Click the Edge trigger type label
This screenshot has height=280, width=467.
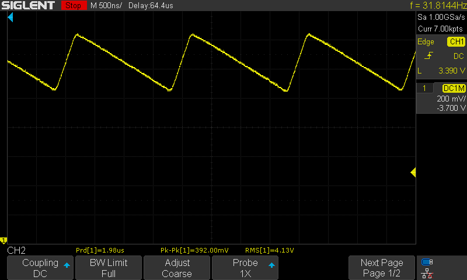point(426,41)
